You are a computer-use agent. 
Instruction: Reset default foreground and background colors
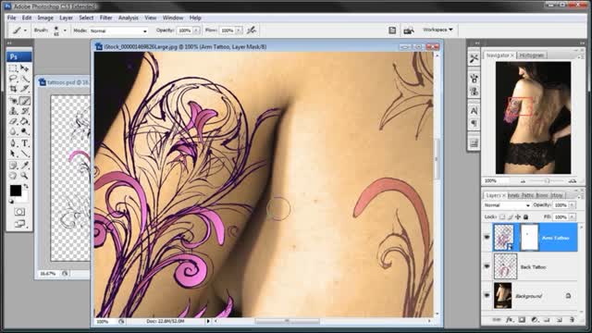(11, 202)
